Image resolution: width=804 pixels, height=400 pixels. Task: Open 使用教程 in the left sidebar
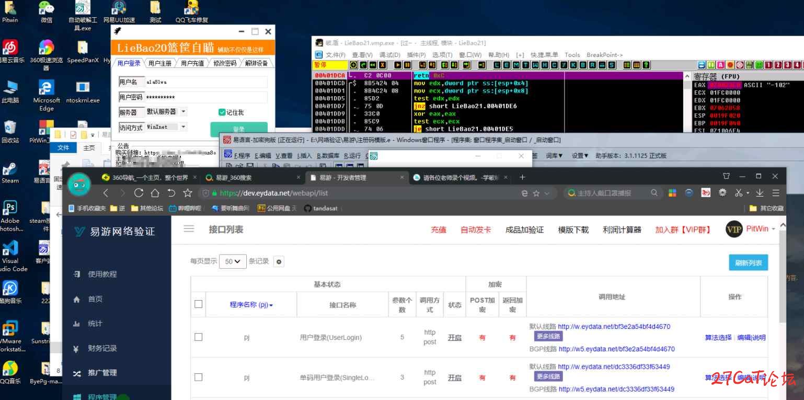tap(102, 274)
